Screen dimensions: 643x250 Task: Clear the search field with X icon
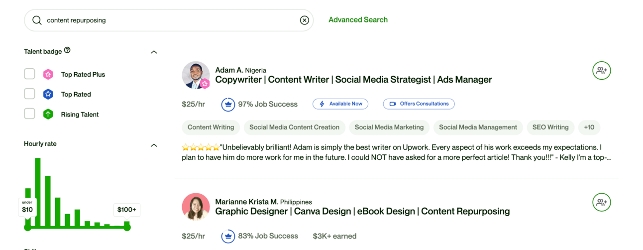[304, 20]
